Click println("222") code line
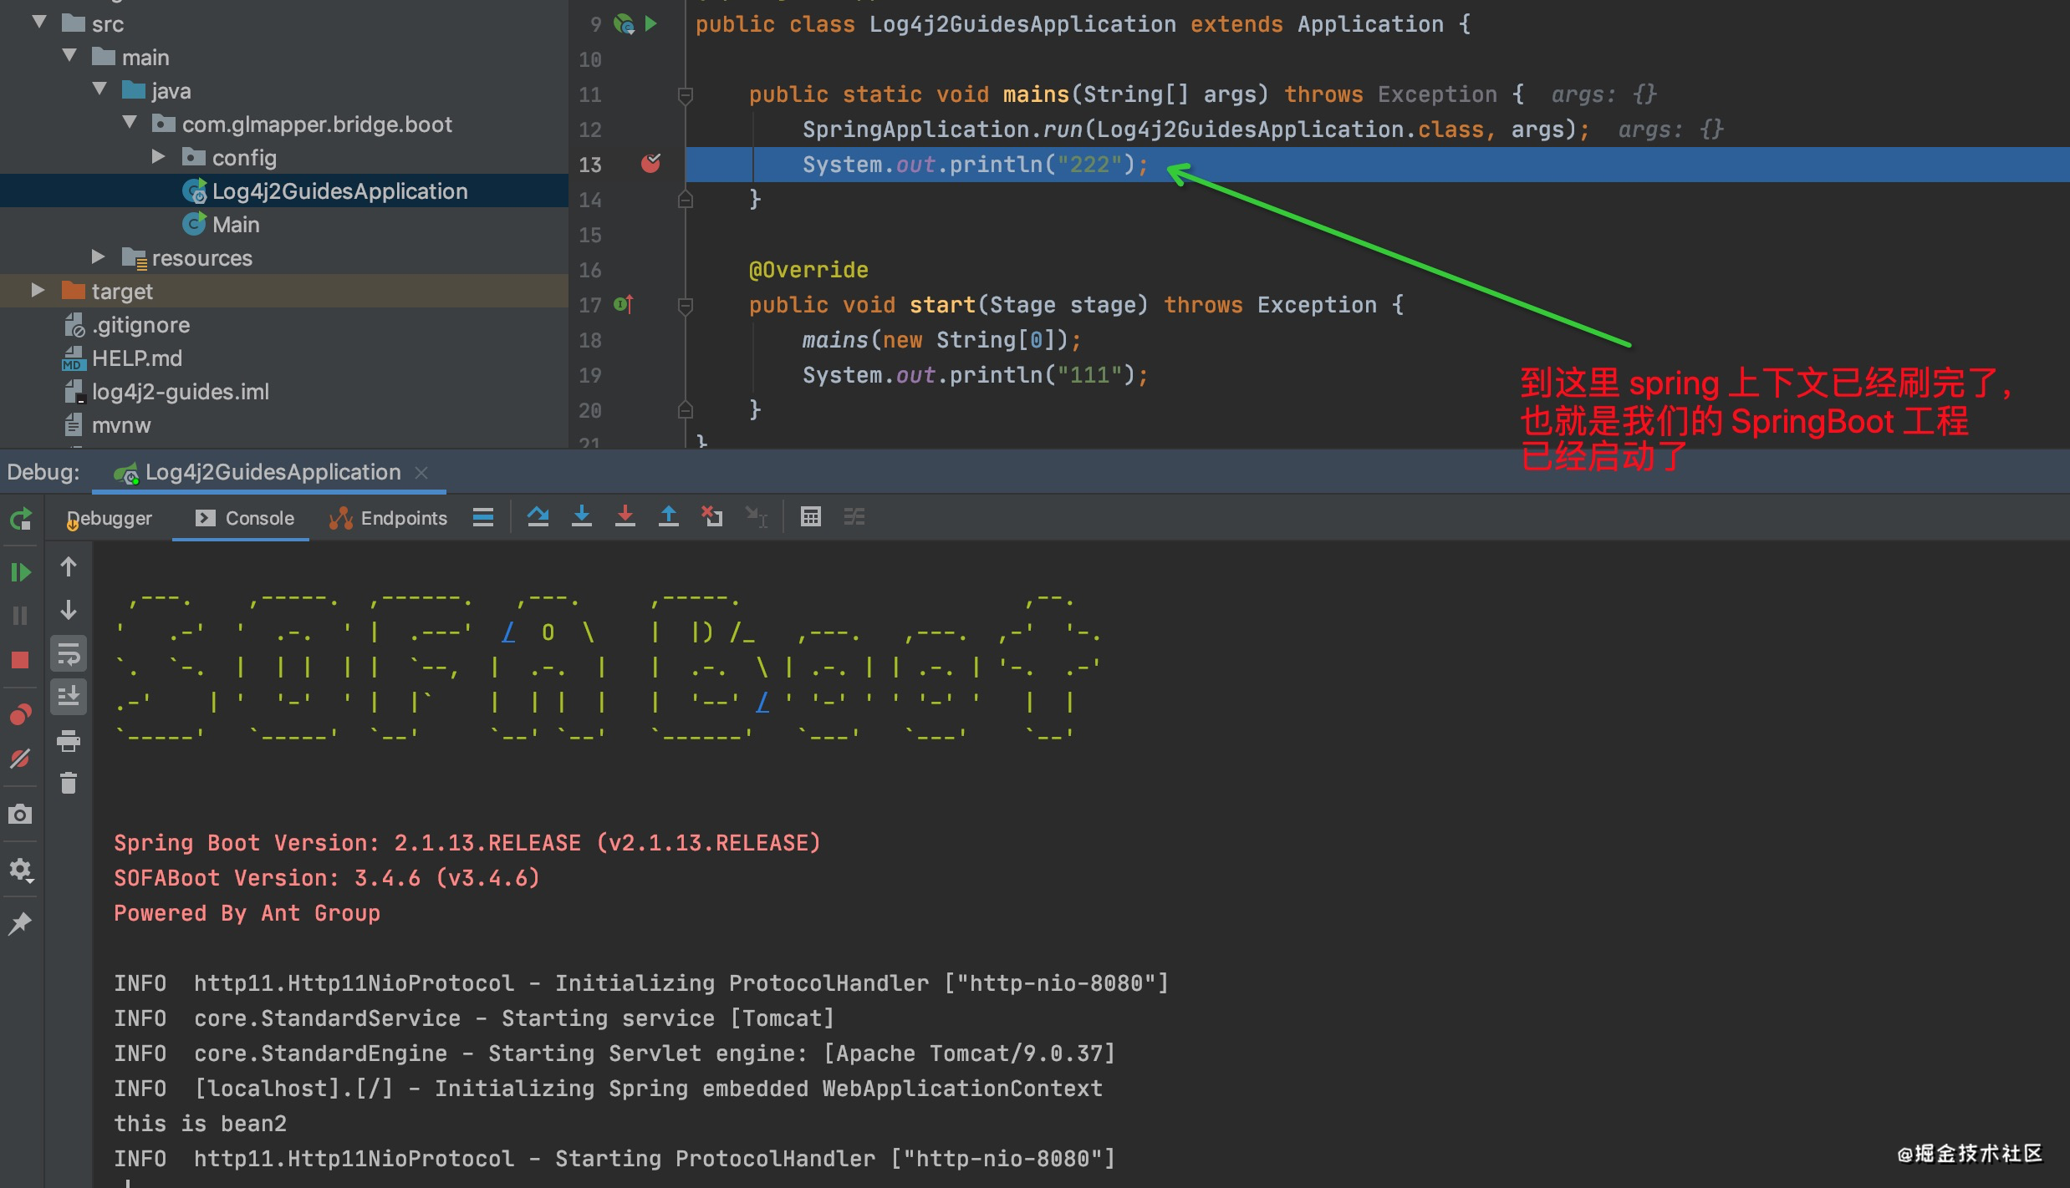 coord(976,165)
